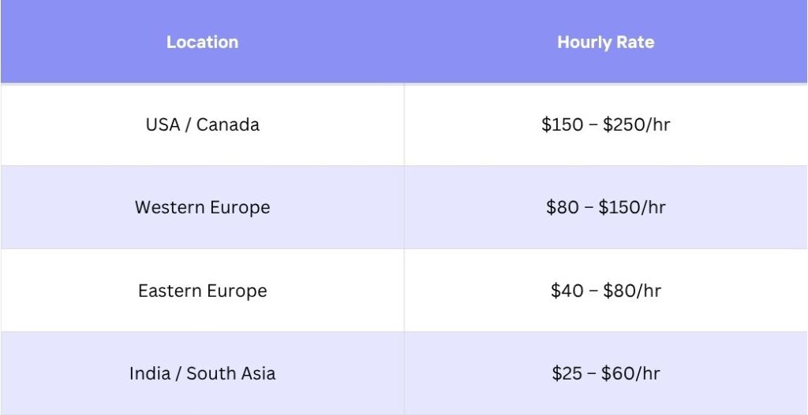This screenshot has height=415, width=808.
Task: Click the word "USA" in the table
Action: tap(163, 124)
